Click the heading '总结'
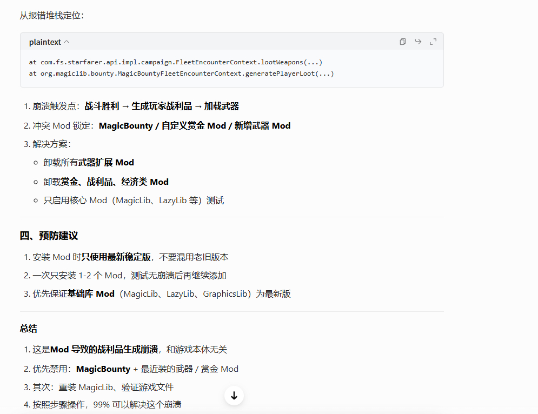 (x=29, y=329)
